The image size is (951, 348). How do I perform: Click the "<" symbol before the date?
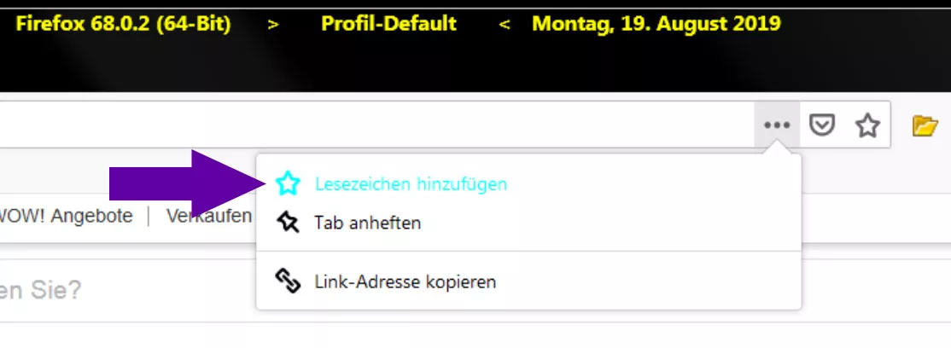(504, 26)
